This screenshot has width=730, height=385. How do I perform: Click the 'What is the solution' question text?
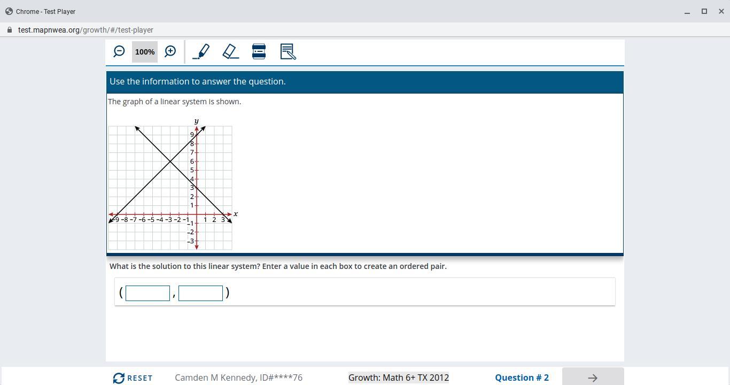coord(278,266)
